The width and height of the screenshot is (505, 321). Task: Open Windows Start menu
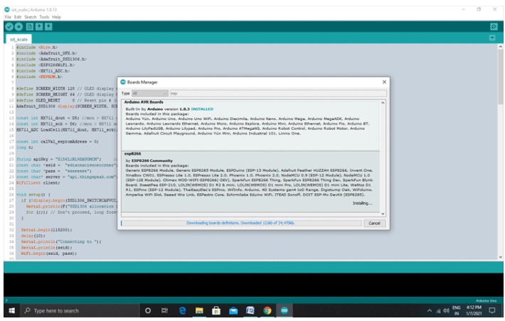11,311
